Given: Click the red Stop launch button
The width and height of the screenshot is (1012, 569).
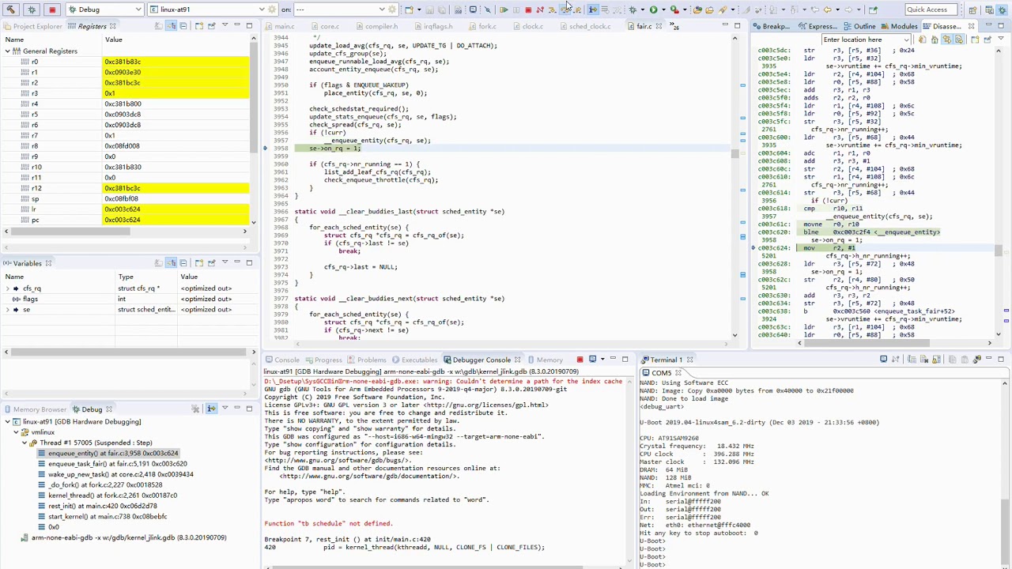Looking at the screenshot, I should 52,9.
